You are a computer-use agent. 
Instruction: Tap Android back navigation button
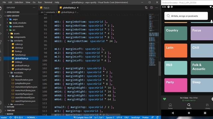[173, 113]
